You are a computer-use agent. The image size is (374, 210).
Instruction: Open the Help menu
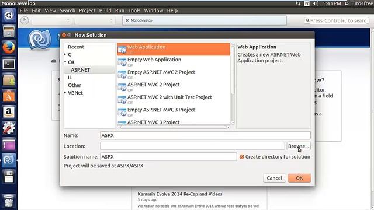coord(172,10)
